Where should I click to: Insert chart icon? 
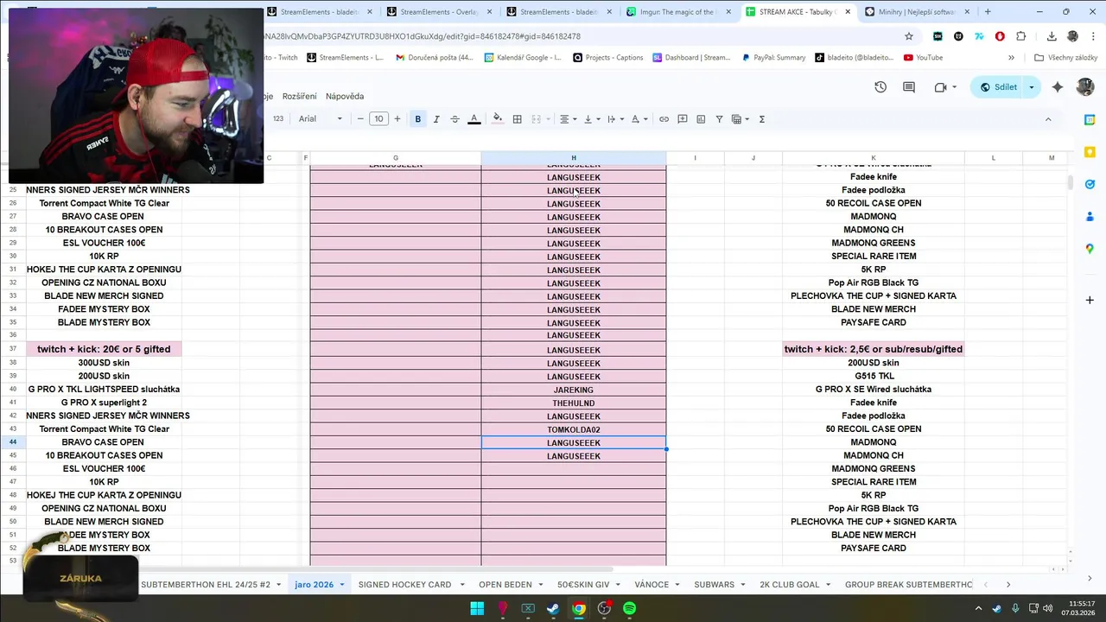tap(701, 119)
